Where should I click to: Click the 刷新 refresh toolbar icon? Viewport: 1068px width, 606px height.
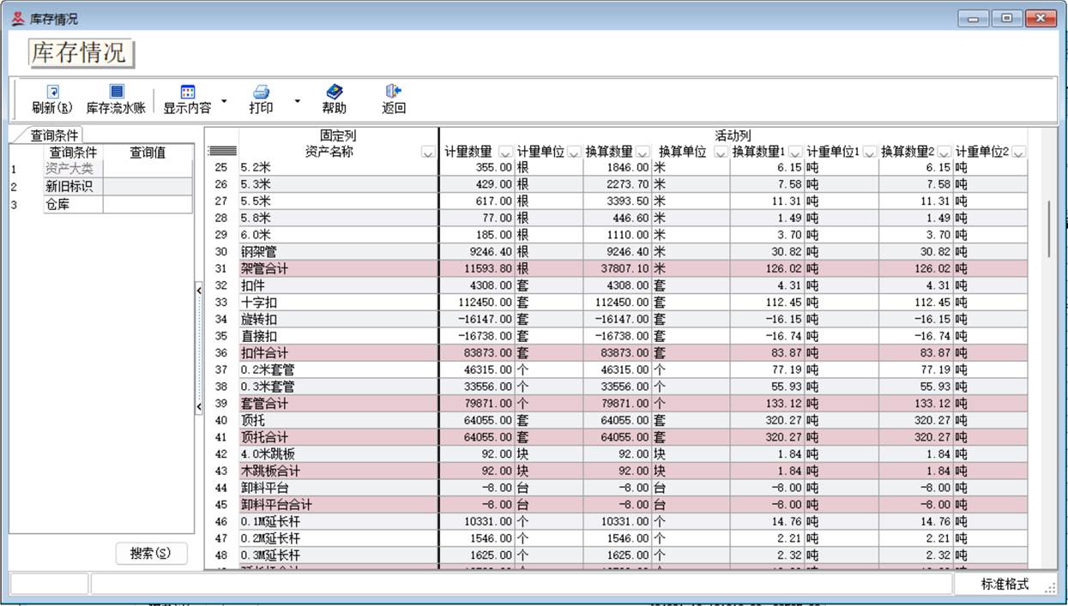point(52,91)
